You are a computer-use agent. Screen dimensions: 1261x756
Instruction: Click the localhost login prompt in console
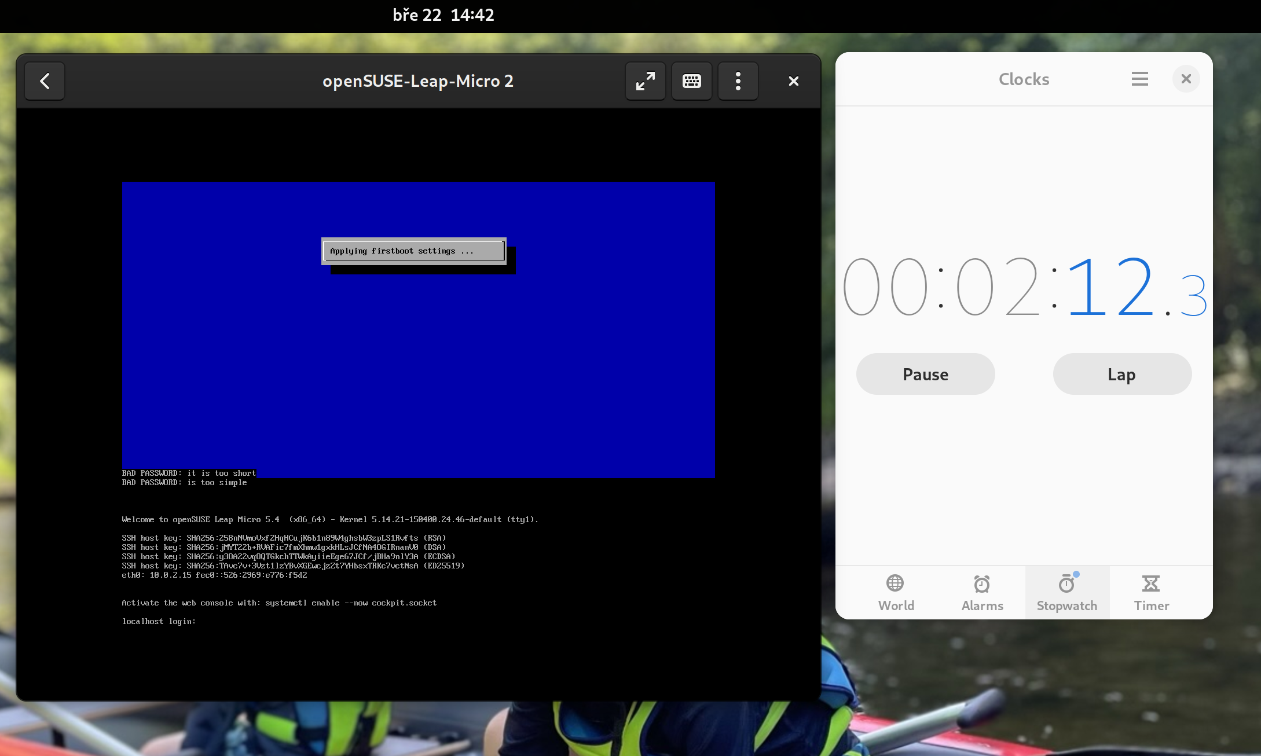[x=159, y=621]
